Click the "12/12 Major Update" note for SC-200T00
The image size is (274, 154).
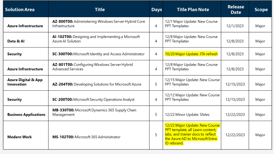[x=192, y=97]
